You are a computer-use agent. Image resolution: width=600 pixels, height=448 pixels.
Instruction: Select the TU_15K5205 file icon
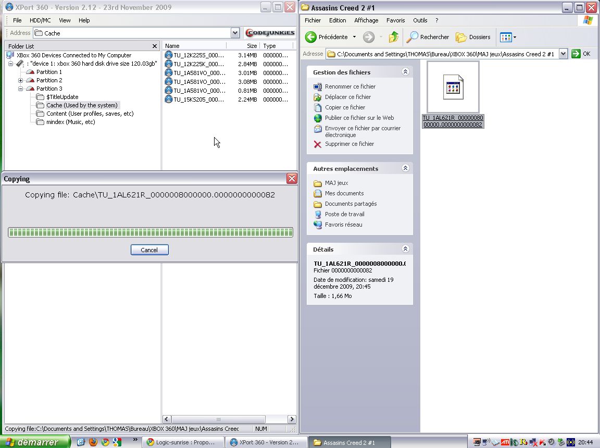(168, 99)
